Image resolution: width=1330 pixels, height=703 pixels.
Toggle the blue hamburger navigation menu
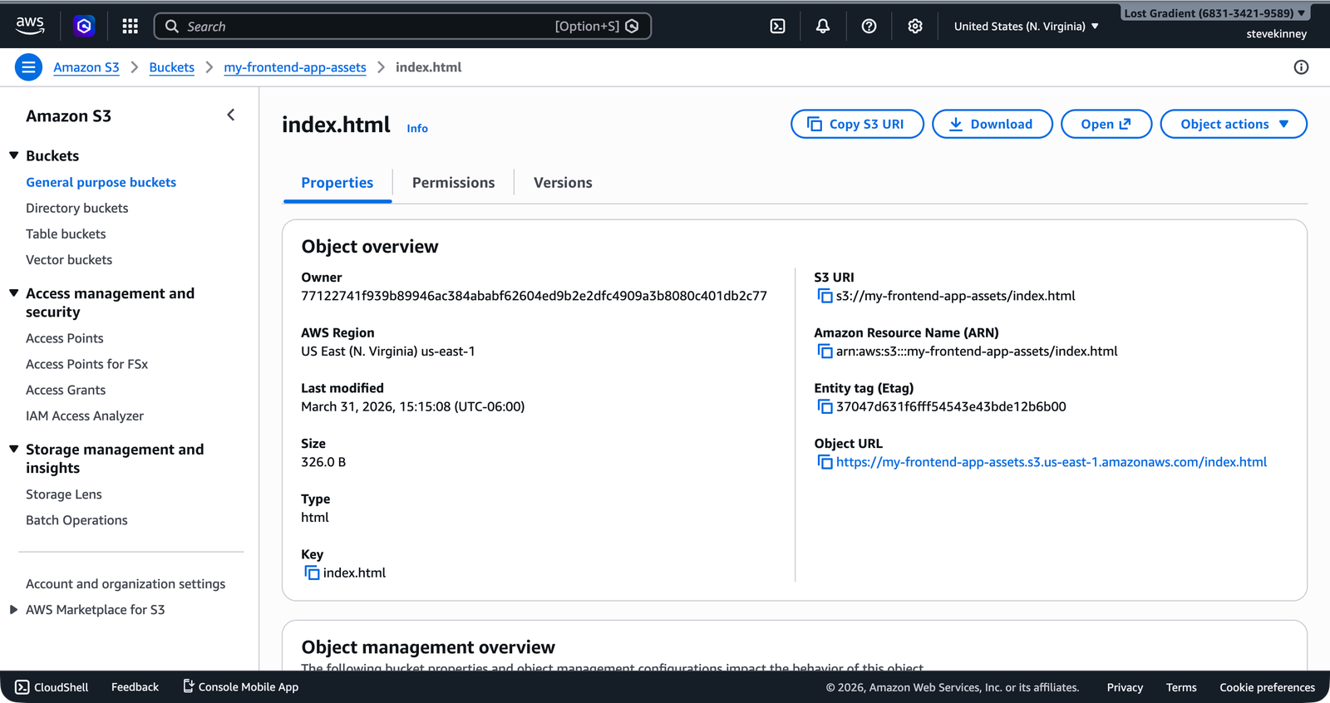pos(28,67)
